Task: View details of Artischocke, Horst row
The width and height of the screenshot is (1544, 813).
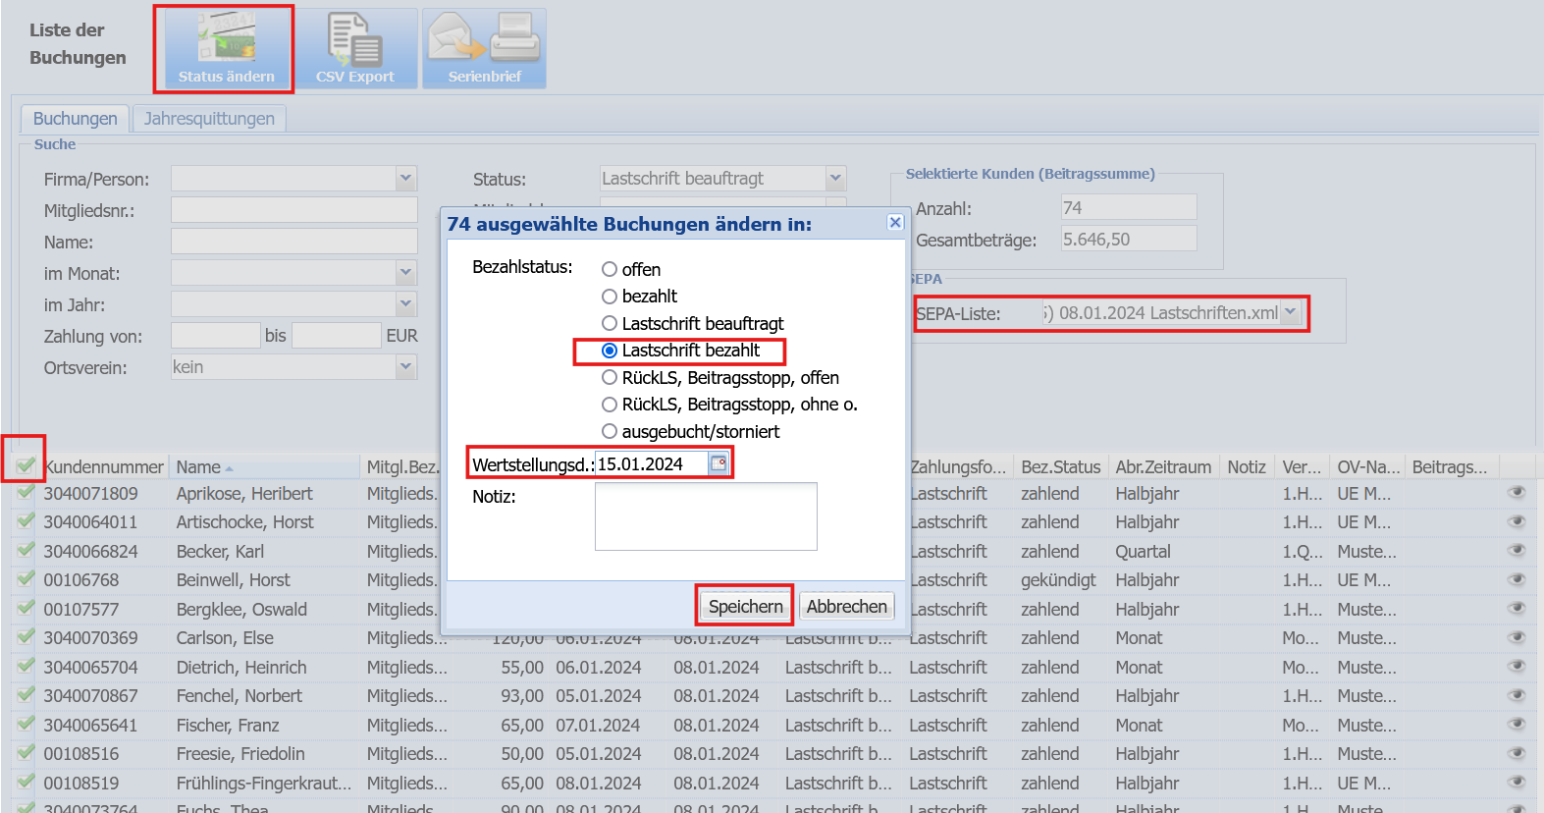Action: click(x=1517, y=521)
